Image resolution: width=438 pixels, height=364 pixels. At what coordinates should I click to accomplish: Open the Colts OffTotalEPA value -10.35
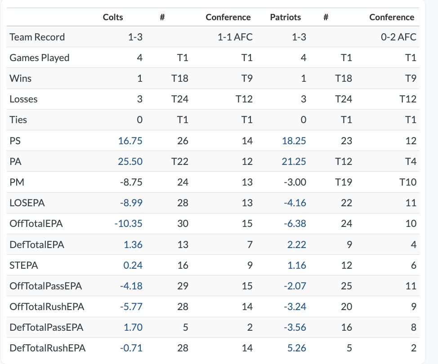tap(128, 223)
